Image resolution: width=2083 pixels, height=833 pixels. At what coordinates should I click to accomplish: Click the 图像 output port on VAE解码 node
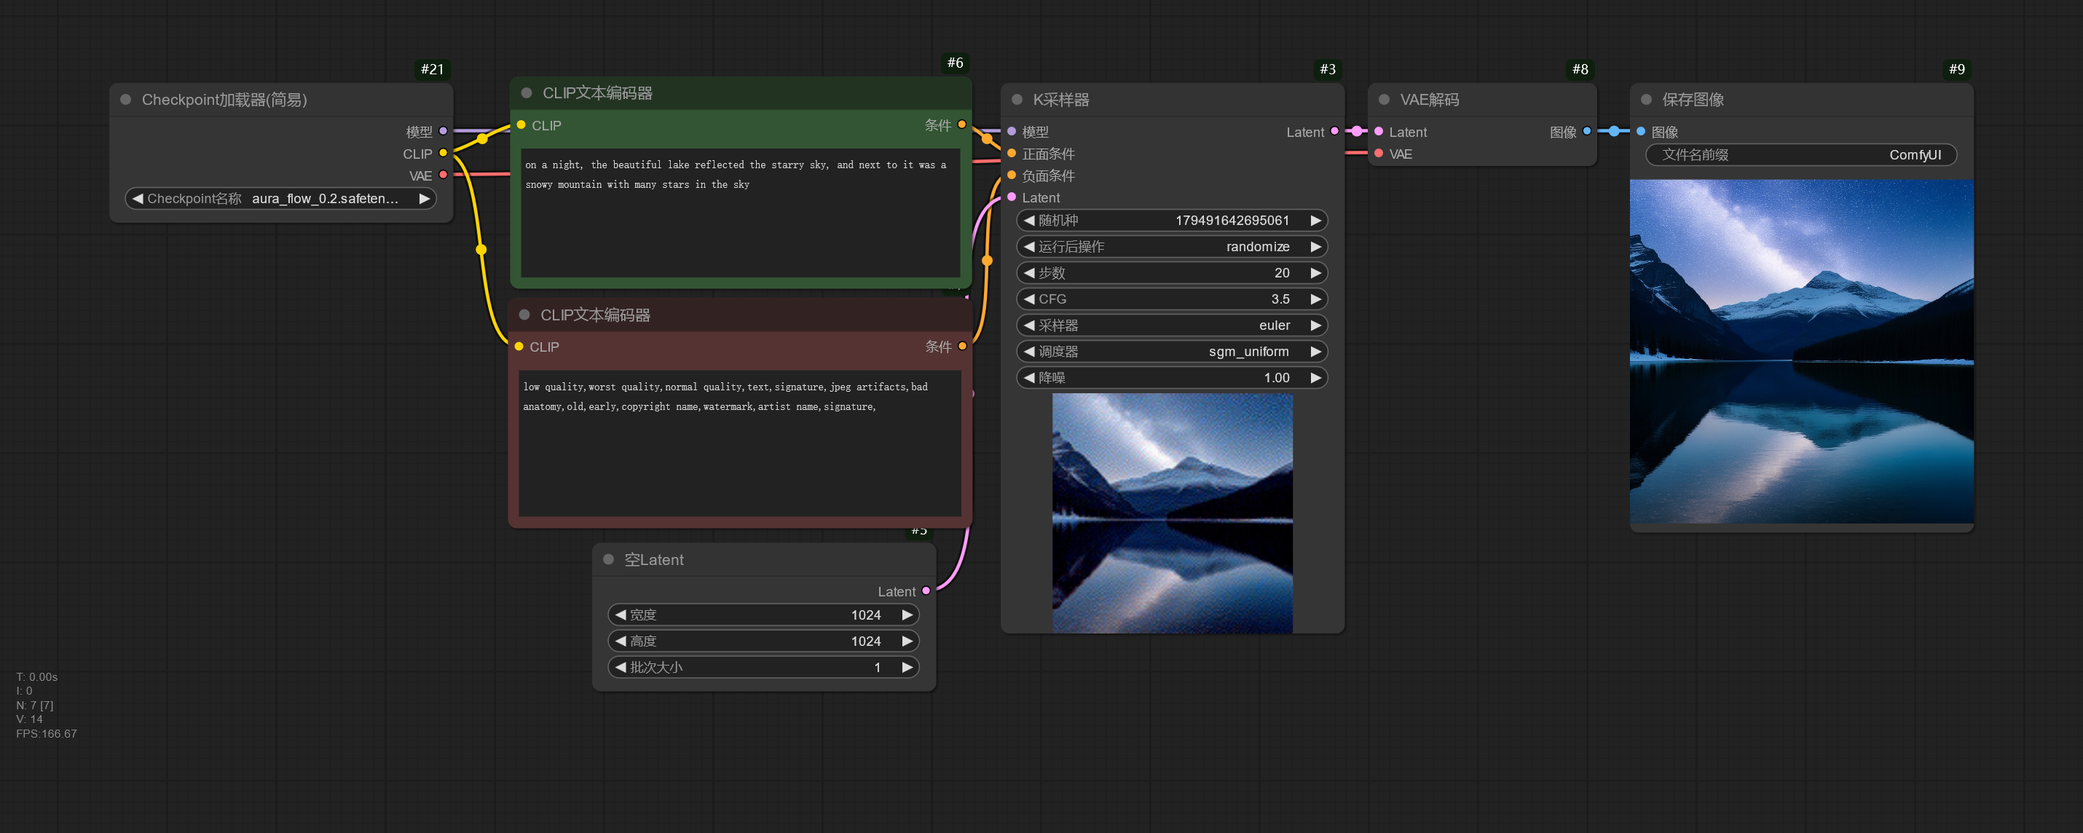1587,131
